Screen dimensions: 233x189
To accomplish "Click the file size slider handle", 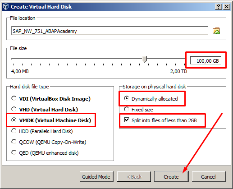I will click(x=145, y=59).
